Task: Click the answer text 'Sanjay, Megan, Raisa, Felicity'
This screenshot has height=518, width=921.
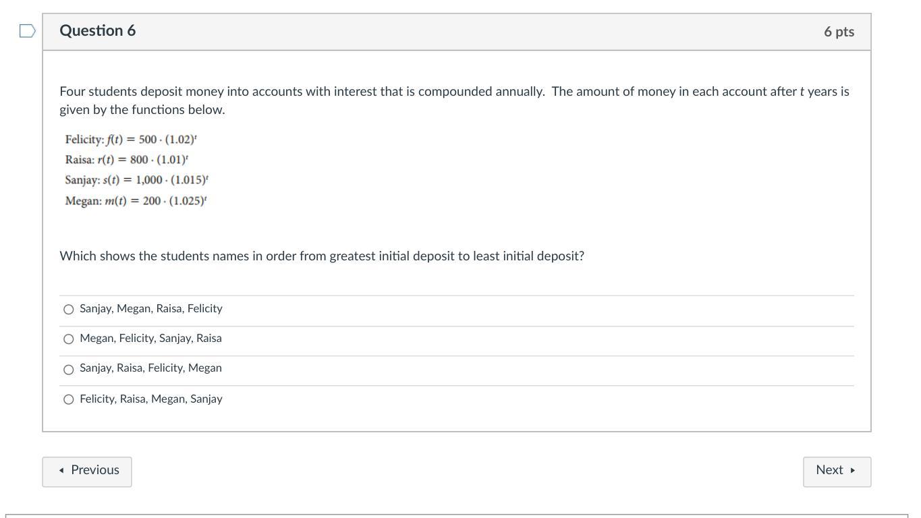Action: [150, 309]
